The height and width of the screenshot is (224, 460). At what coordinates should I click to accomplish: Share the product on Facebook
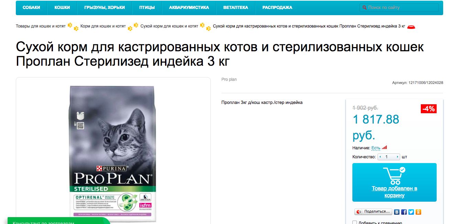tap(404, 212)
